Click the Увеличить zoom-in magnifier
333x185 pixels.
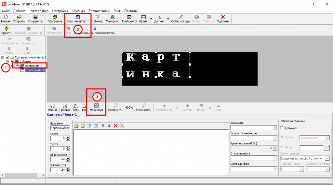115,106
